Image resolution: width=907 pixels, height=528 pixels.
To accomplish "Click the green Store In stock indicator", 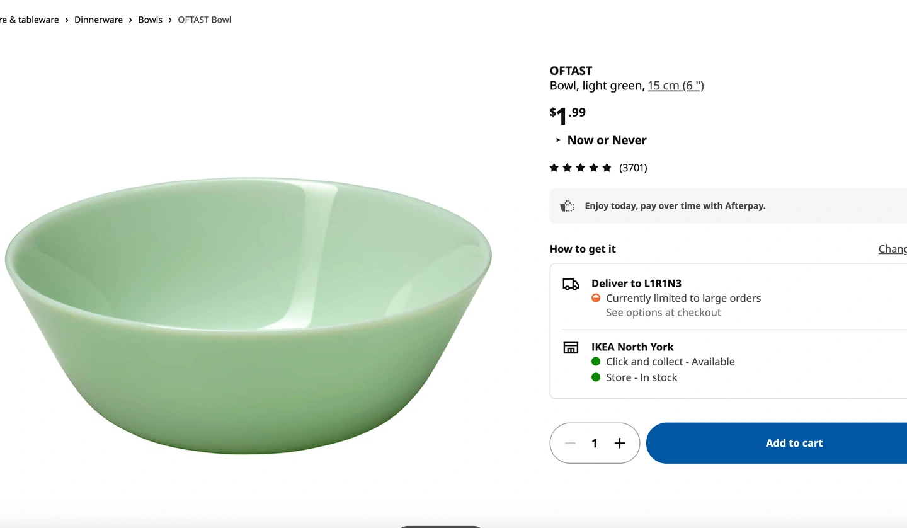I will (596, 377).
